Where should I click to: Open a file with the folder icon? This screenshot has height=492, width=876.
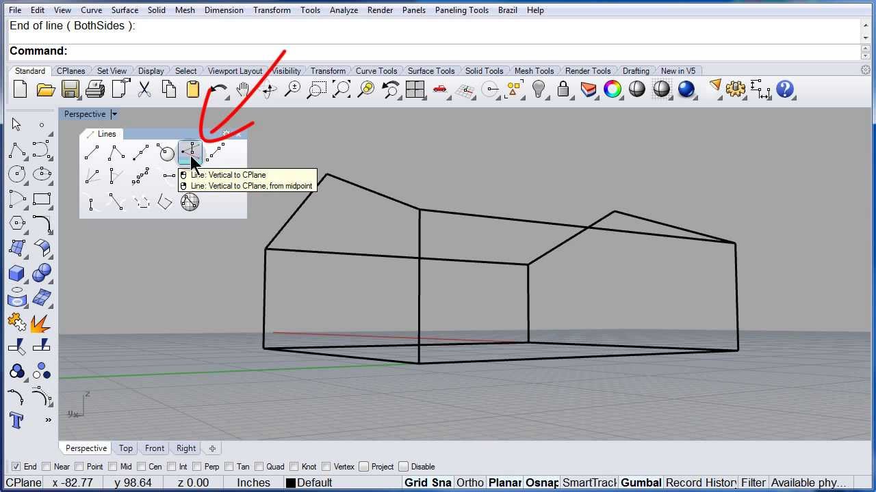(x=45, y=90)
